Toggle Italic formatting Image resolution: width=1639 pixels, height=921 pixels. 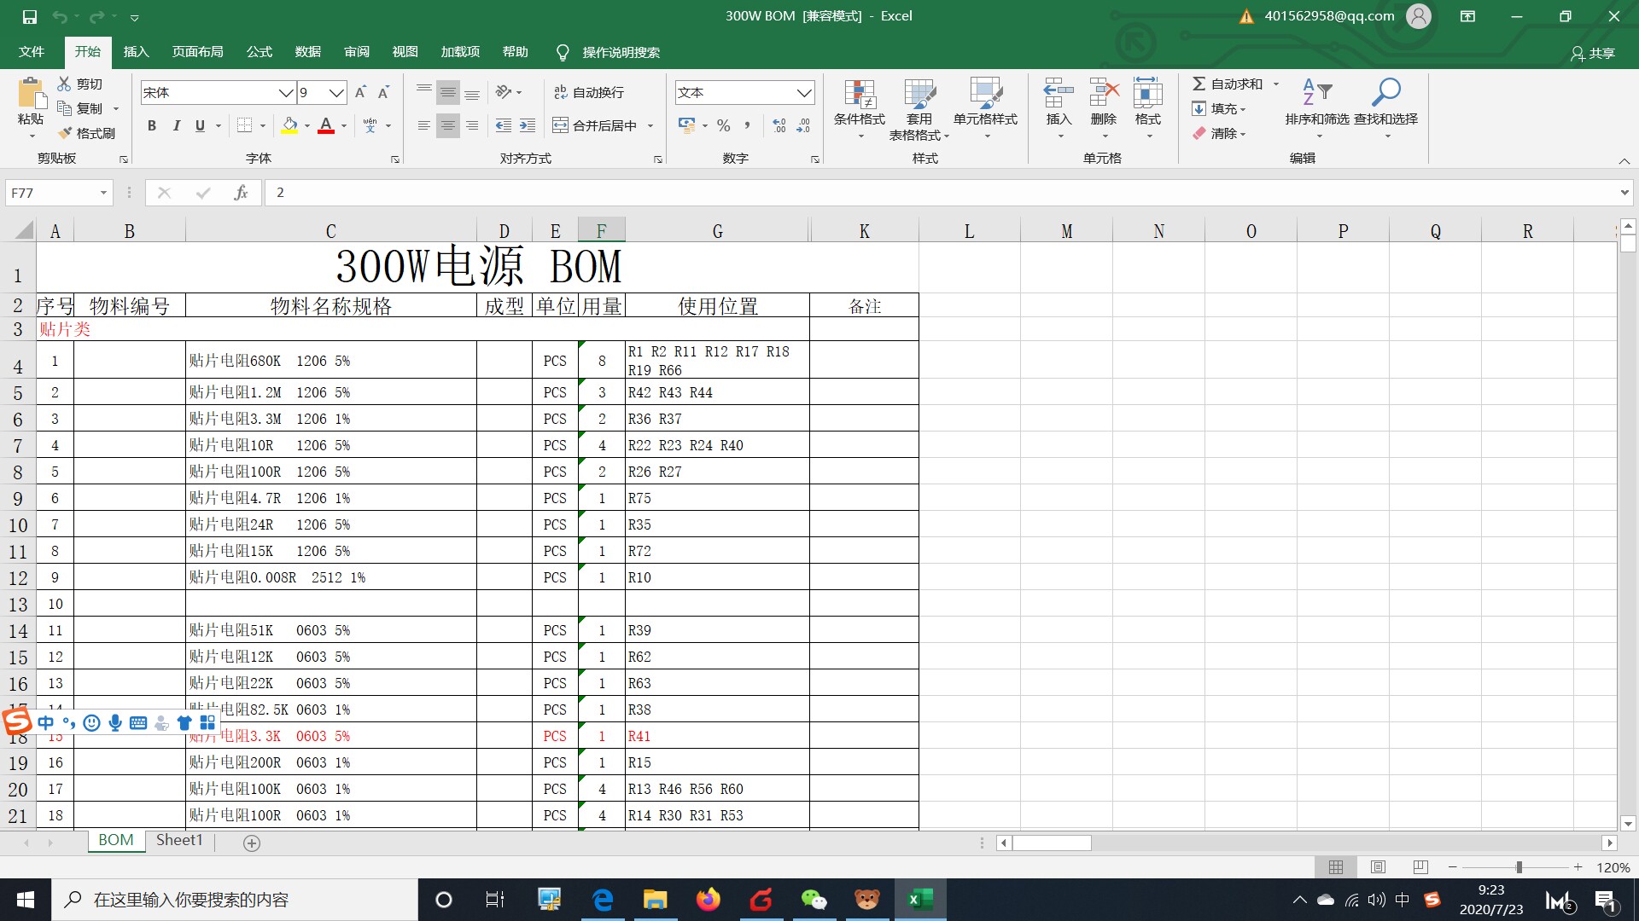pyautogui.click(x=176, y=125)
